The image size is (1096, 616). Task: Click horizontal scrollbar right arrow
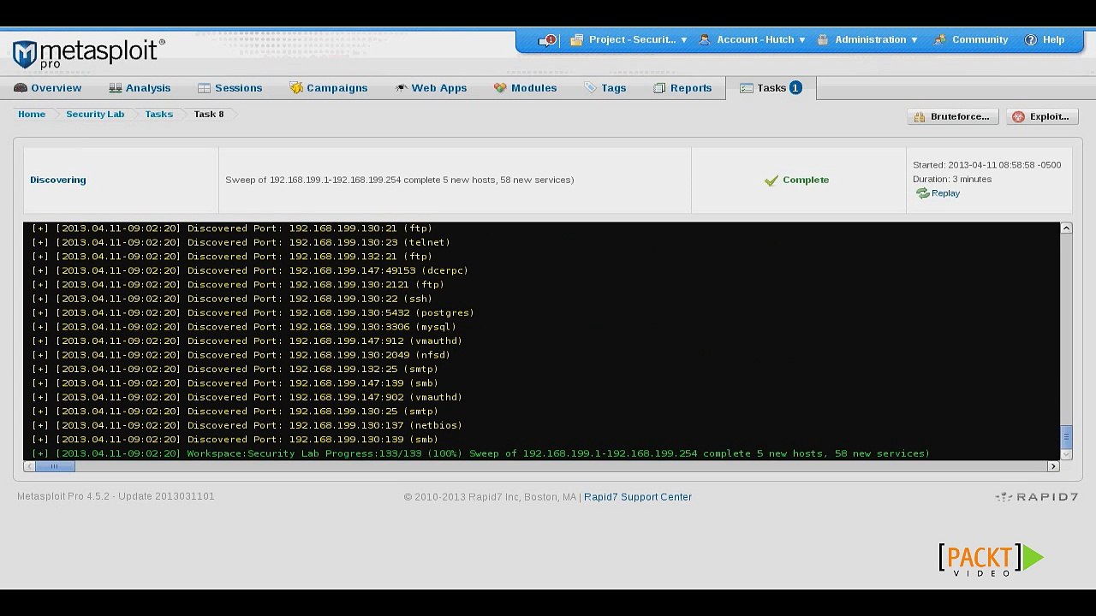(1054, 466)
